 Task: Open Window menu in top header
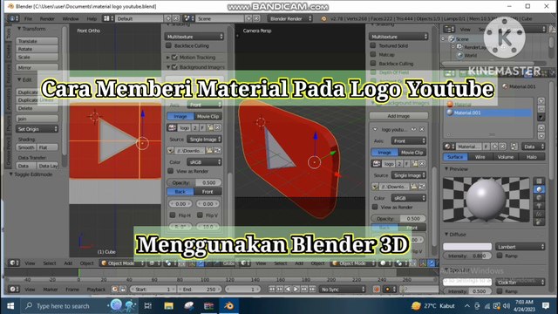coord(71,18)
